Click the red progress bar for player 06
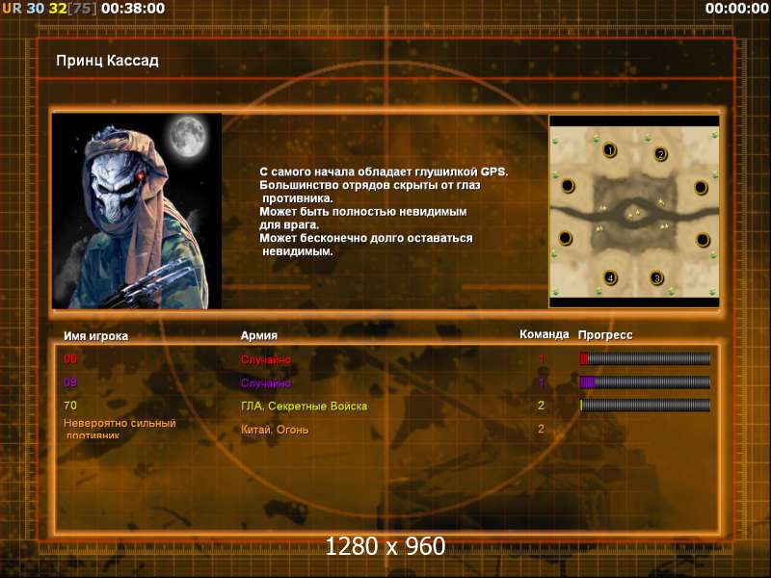 point(645,358)
